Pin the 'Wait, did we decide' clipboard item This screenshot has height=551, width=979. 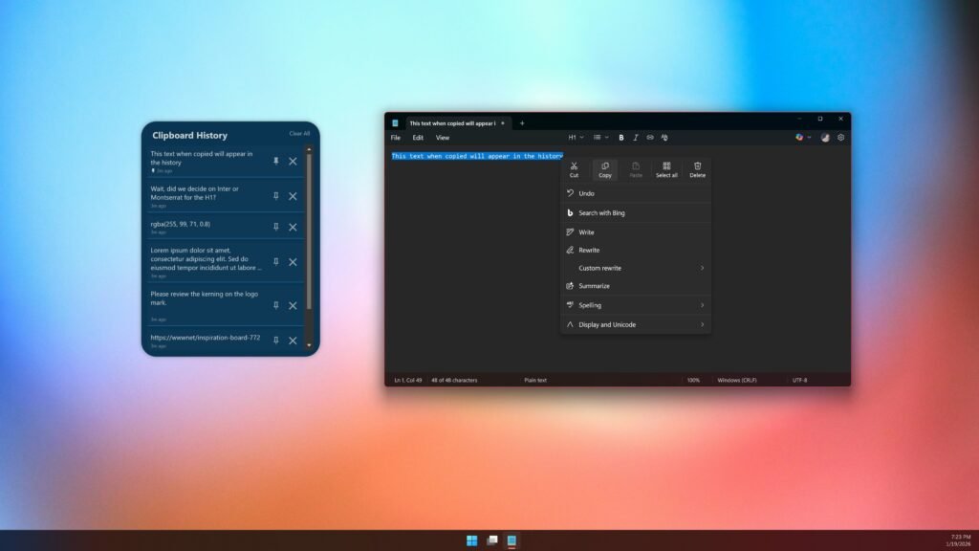pos(276,195)
